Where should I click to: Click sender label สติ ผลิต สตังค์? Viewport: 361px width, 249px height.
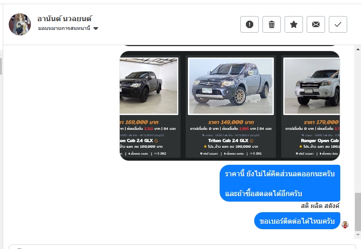coord(320,205)
